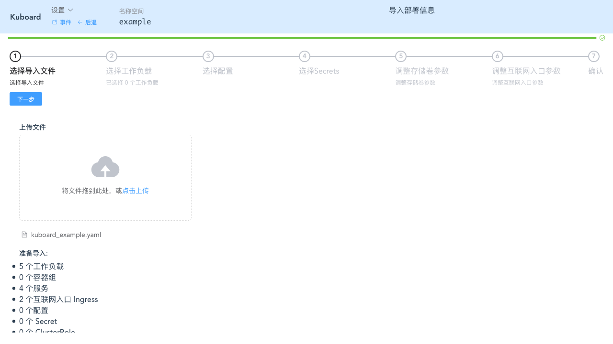Click the active step 1 circle indicator
This screenshot has height=344, width=613.
click(x=15, y=56)
